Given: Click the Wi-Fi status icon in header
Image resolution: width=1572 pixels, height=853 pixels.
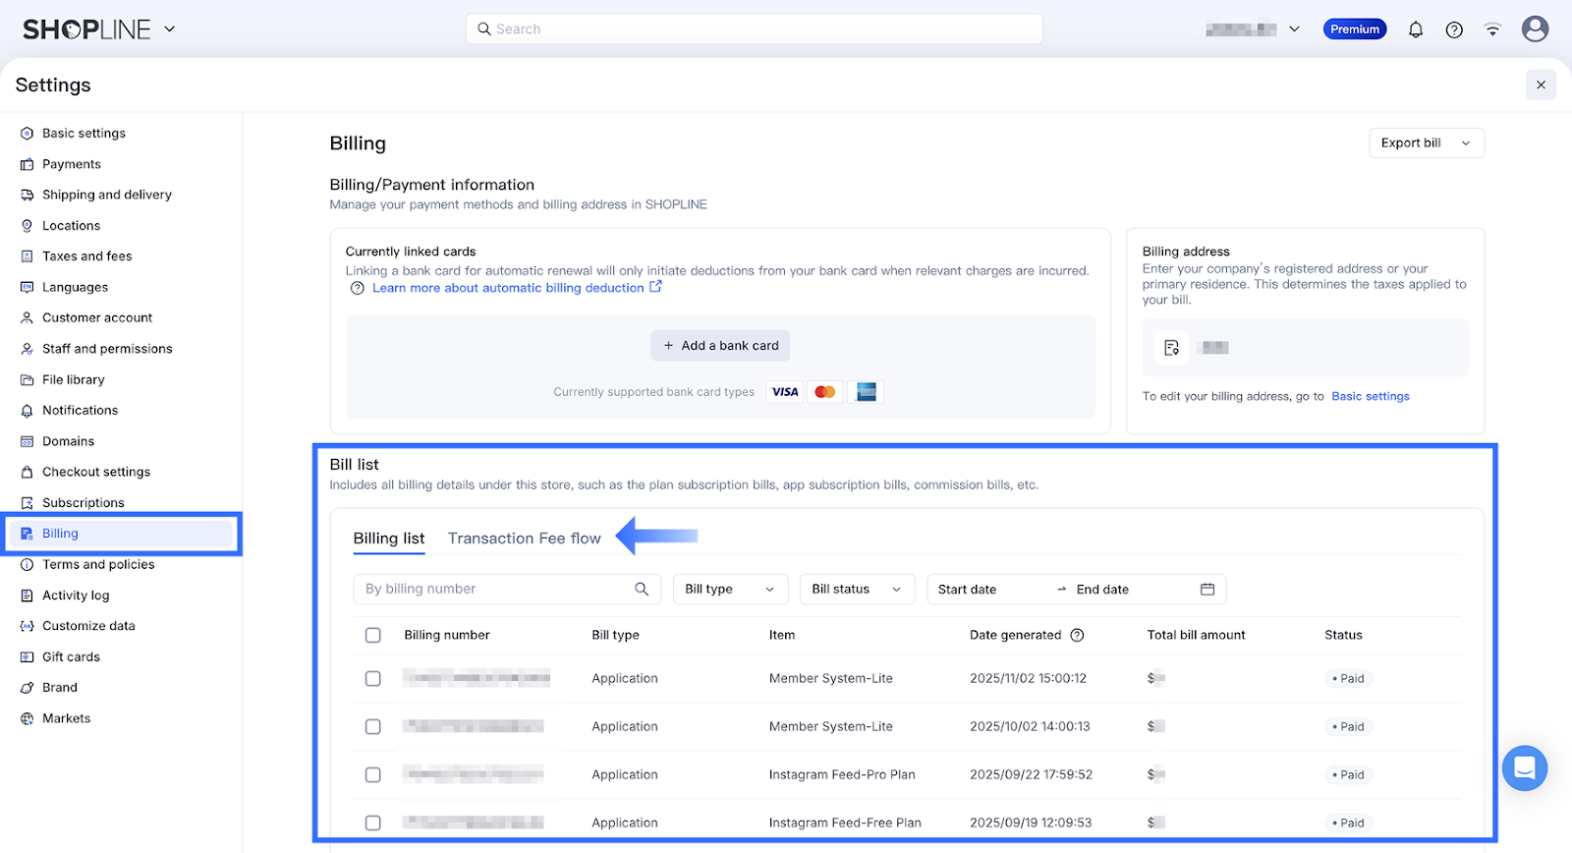Looking at the screenshot, I should (x=1492, y=29).
